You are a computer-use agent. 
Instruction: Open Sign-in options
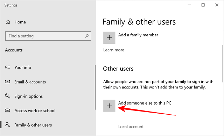[28, 96]
